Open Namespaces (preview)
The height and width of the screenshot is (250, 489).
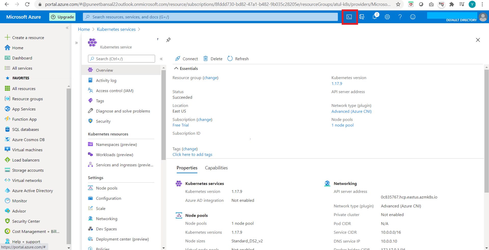pyautogui.click(x=112, y=144)
